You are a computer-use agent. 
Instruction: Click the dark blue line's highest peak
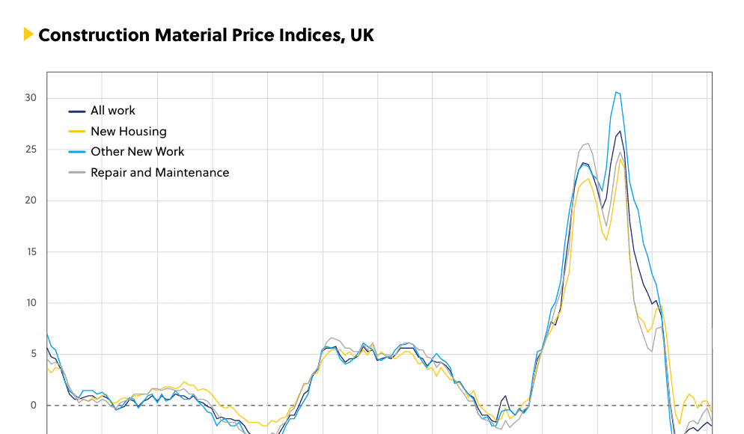coord(620,132)
